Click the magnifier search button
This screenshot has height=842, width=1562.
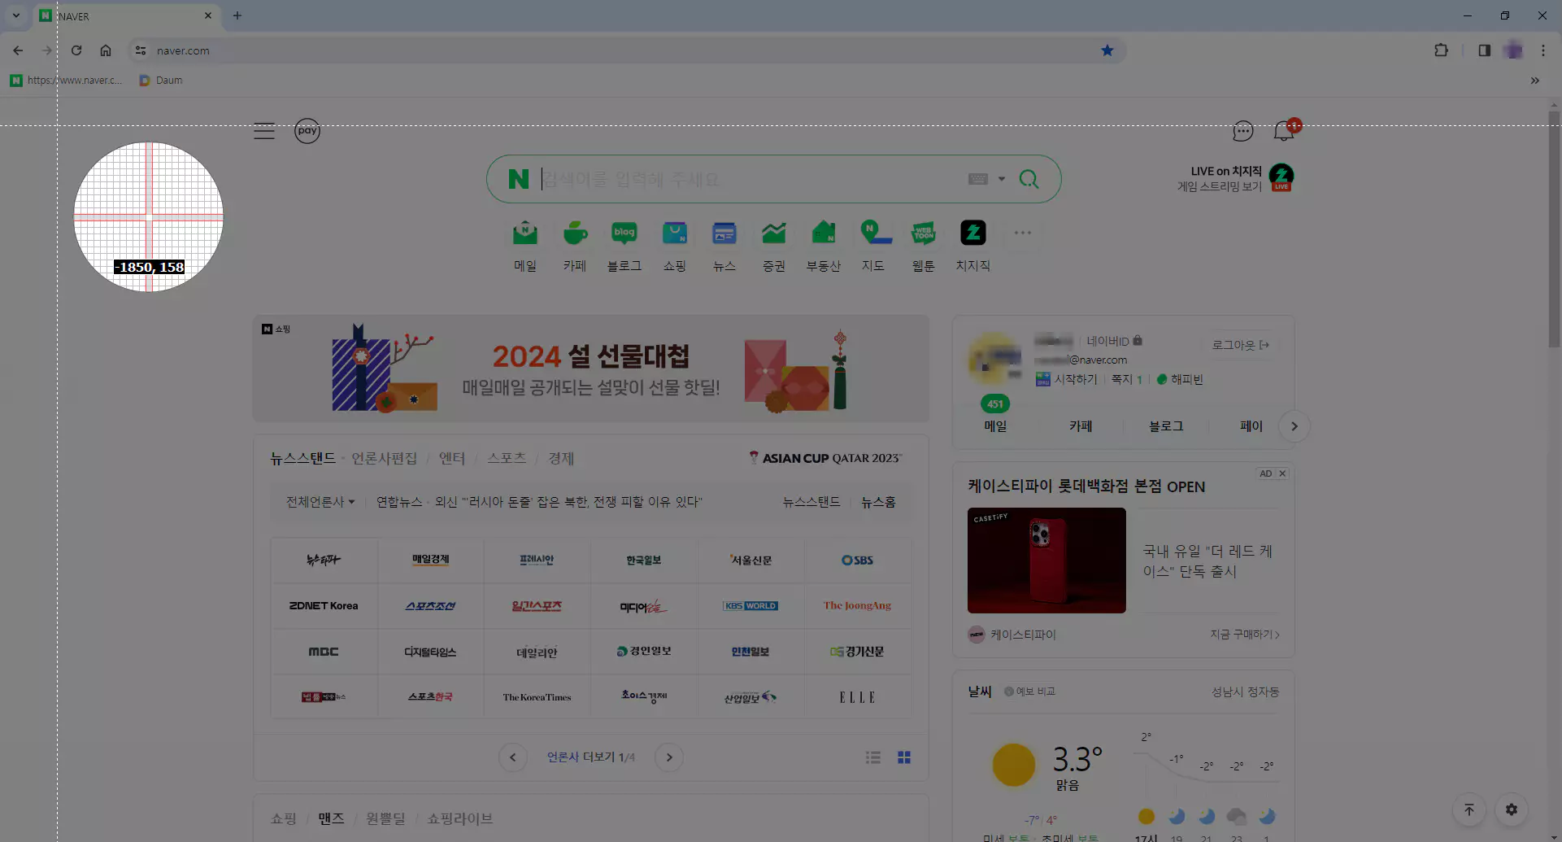1029,179
